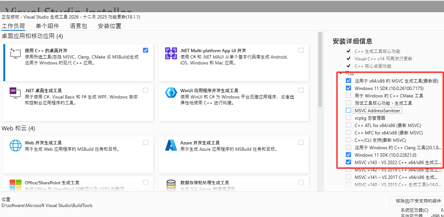Uncheck Windows 11 SDK (10.0.26100.7175) checkbox
The image size is (444, 217).
pos(348,88)
